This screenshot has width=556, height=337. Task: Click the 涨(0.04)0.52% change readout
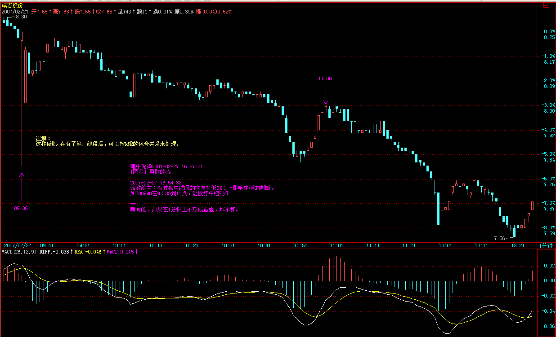[x=213, y=11]
